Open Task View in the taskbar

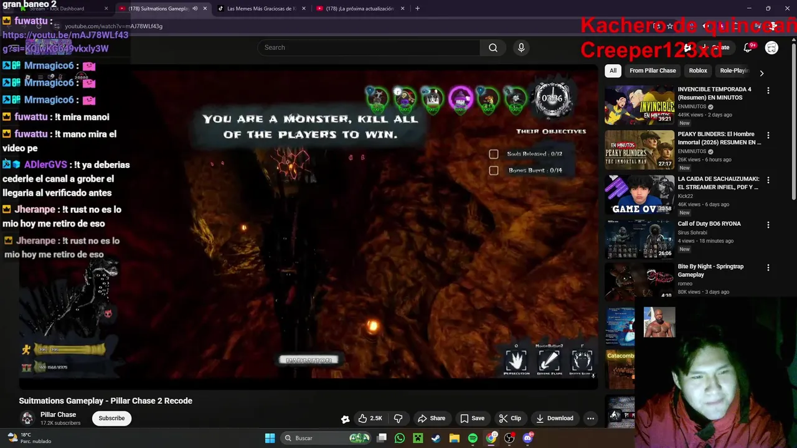point(382,438)
